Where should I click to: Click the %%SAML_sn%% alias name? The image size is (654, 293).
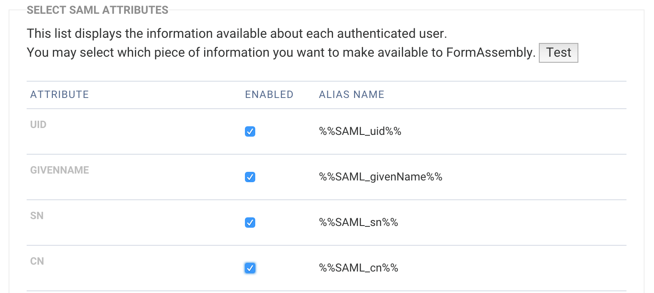[x=358, y=223]
